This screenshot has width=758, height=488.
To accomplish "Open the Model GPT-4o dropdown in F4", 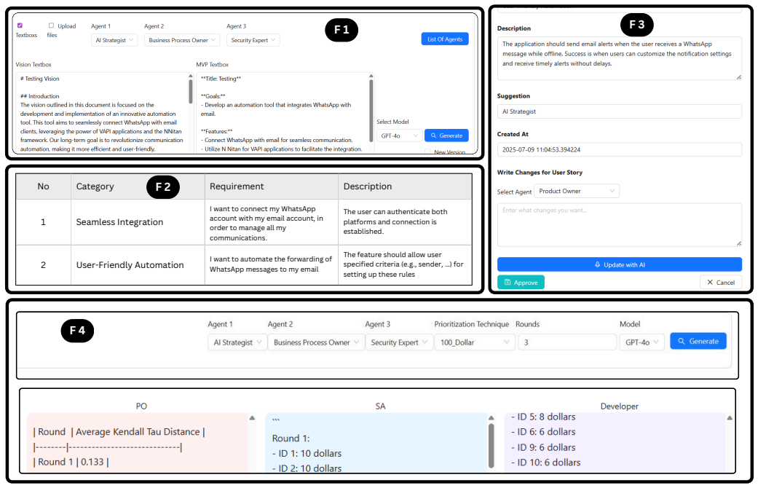I will click(642, 342).
